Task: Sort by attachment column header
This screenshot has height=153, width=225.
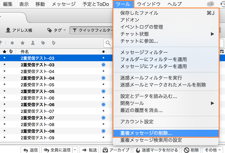Action: tap(11, 52)
